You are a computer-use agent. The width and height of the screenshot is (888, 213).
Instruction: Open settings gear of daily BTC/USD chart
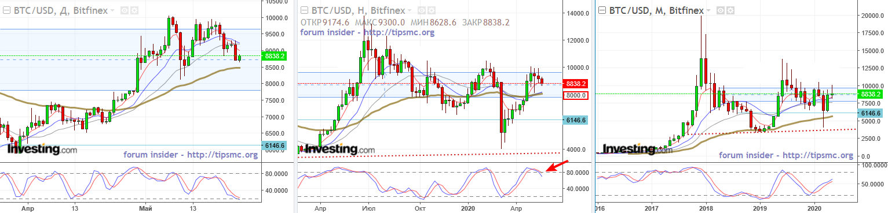(134, 10)
